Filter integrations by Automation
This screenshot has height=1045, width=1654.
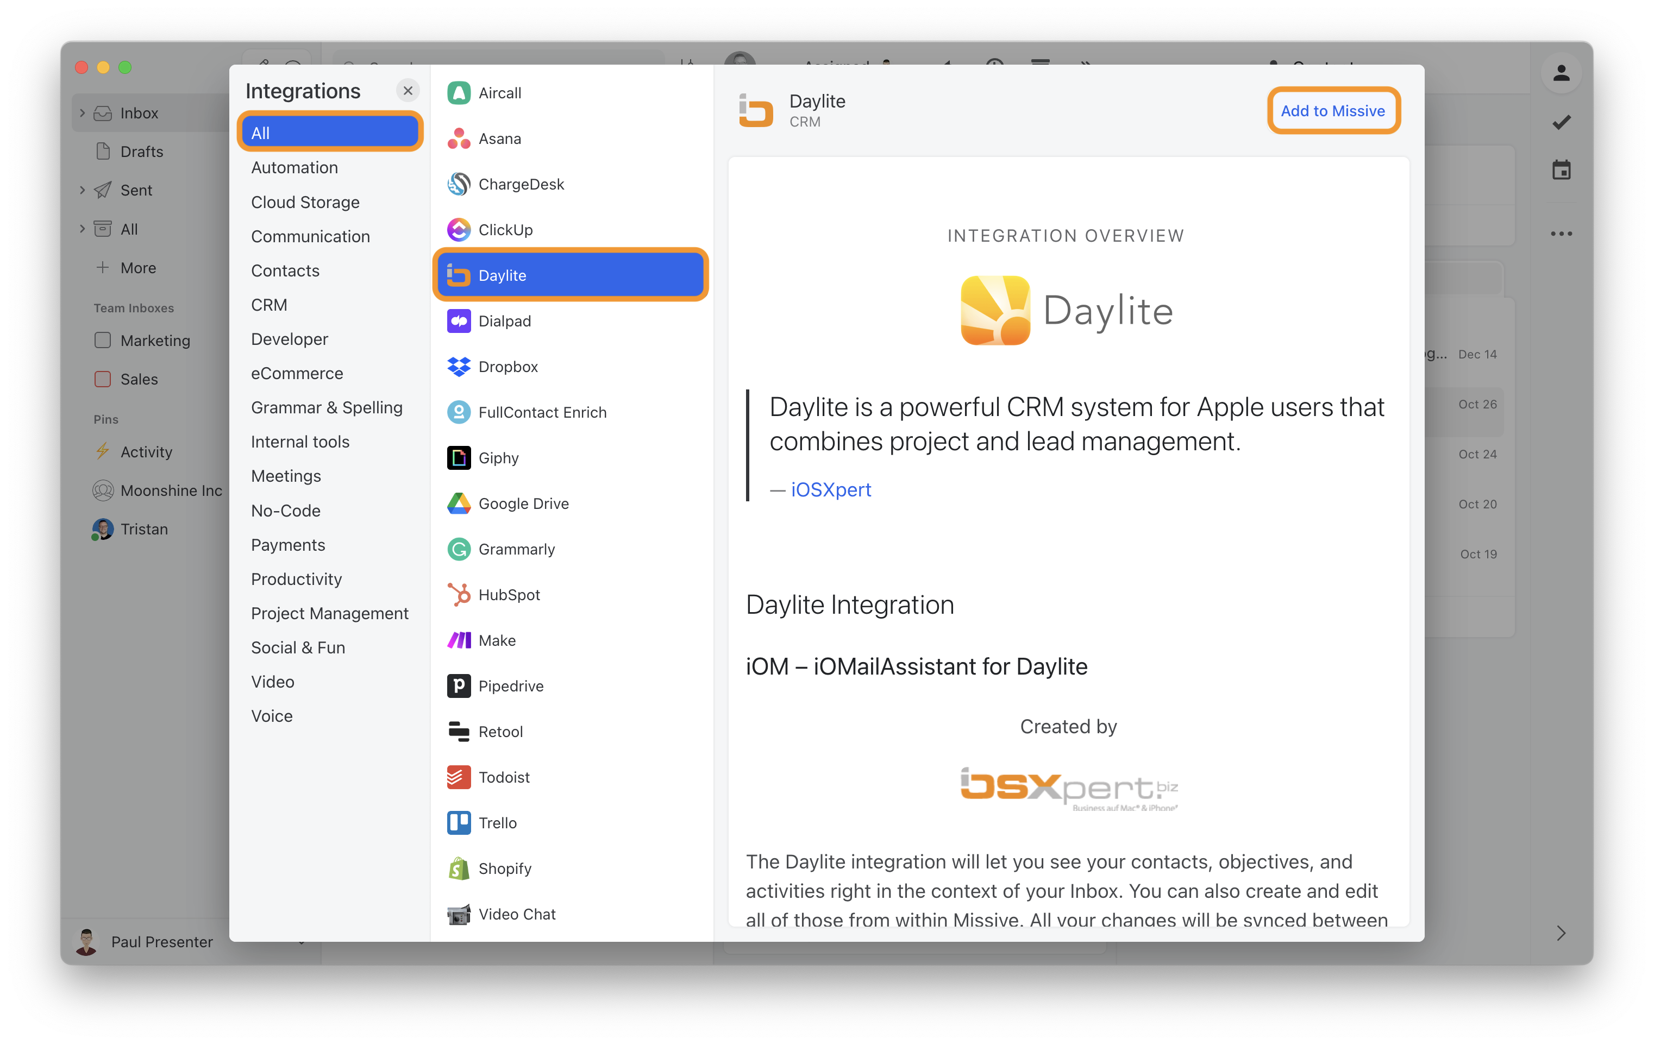click(330, 167)
